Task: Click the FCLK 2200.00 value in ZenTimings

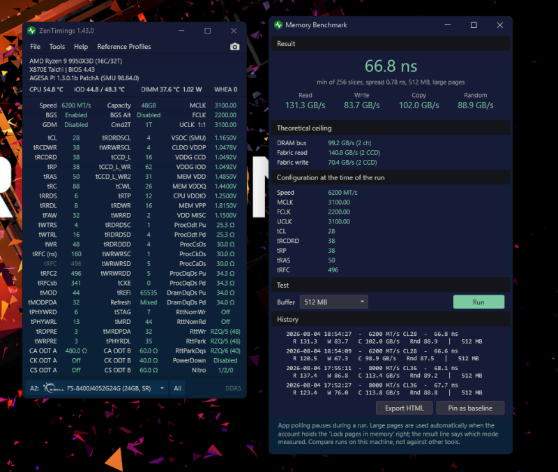Action: [x=225, y=115]
